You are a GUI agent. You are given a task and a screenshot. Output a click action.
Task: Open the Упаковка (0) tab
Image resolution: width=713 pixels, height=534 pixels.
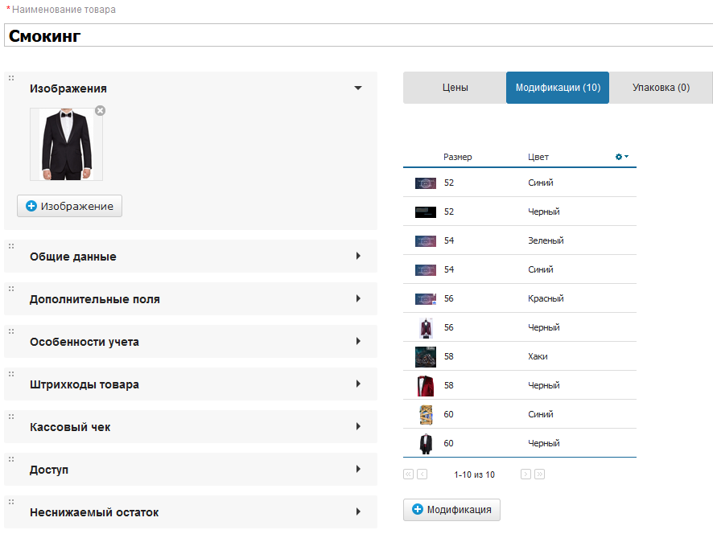click(661, 88)
